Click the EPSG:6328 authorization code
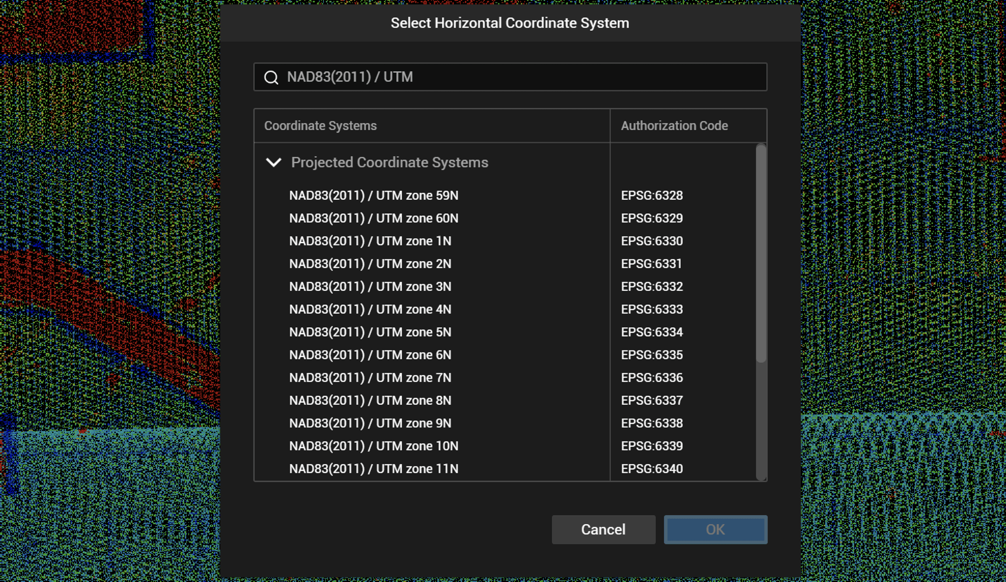This screenshot has height=582, width=1006. [x=651, y=195]
